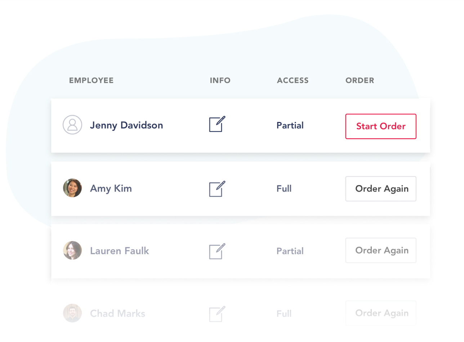Click Amy Kim's Full access label

click(284, 188)
